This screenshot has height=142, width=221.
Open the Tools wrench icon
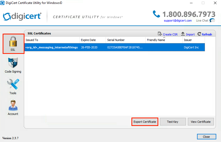(x=13, y=85)
